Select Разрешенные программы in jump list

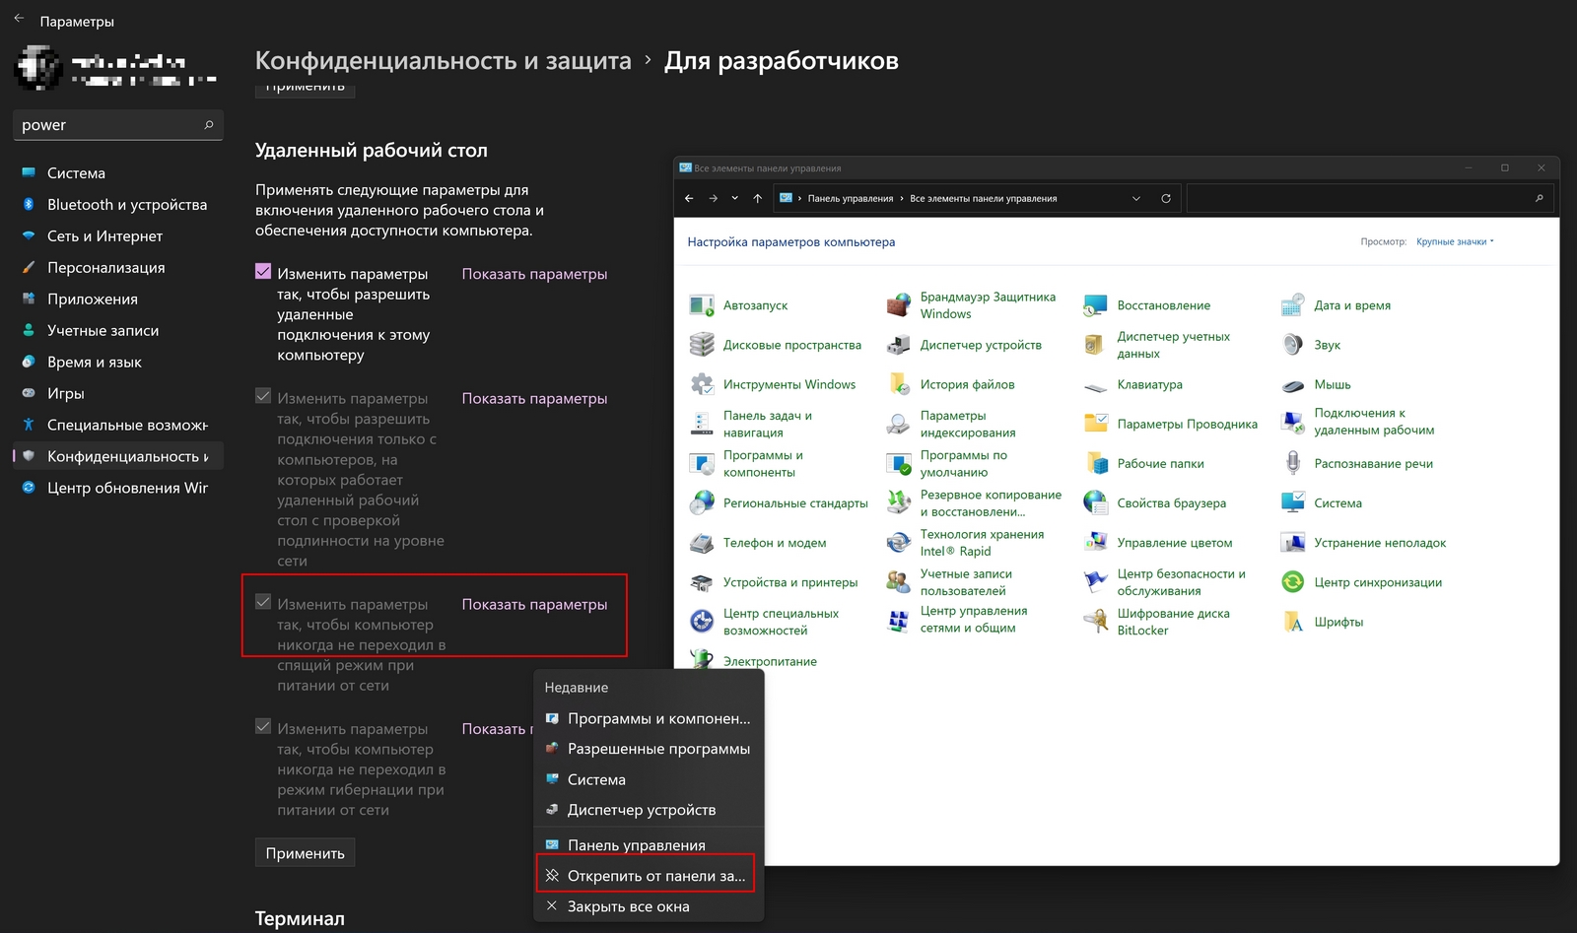pyautogui.click(x=649, y=749)
